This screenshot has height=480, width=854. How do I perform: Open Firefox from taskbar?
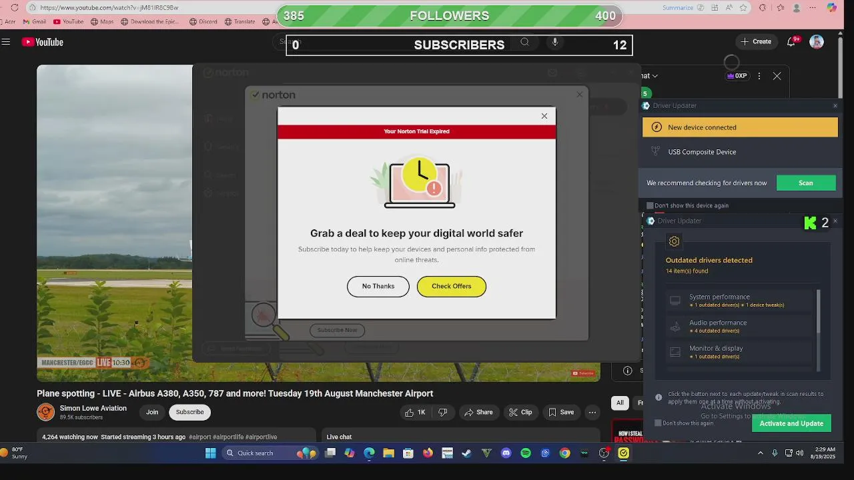click(428, 453)
